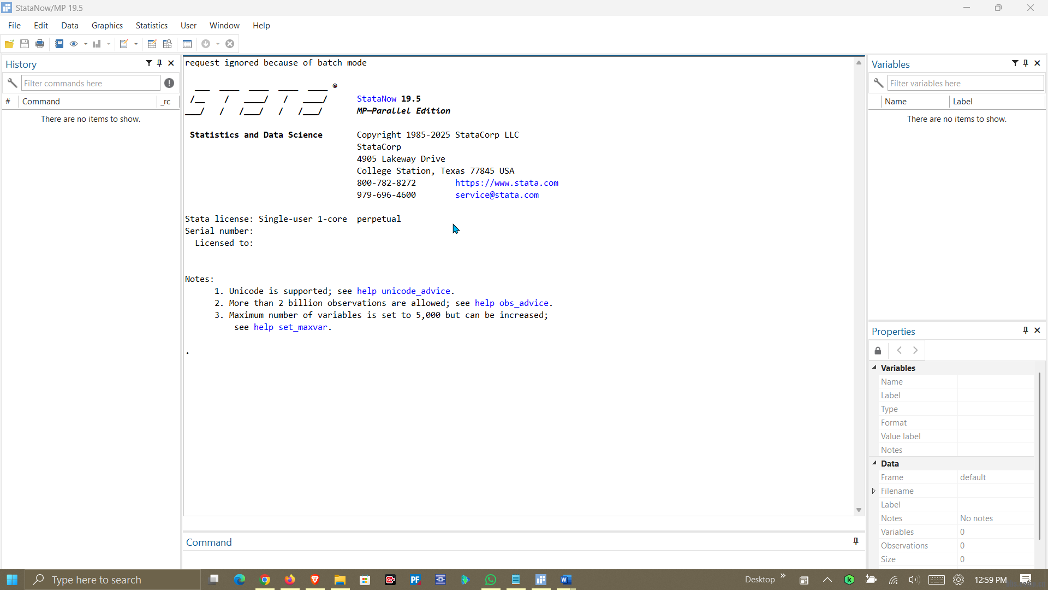
Task: Click the History filter wrench icon
Action: click(x=12, y=83)
